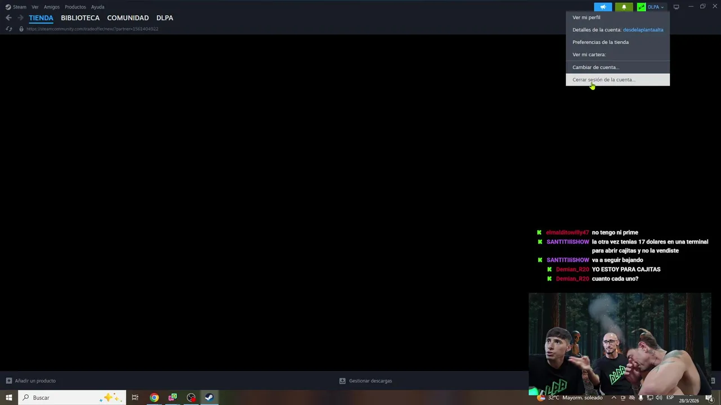This screenshot has width=721, height=405.
Task: Switch to the DLPA tab
Action: 164,18
